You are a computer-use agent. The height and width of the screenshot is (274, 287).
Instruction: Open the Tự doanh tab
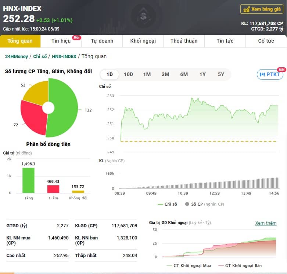[102, 41]
